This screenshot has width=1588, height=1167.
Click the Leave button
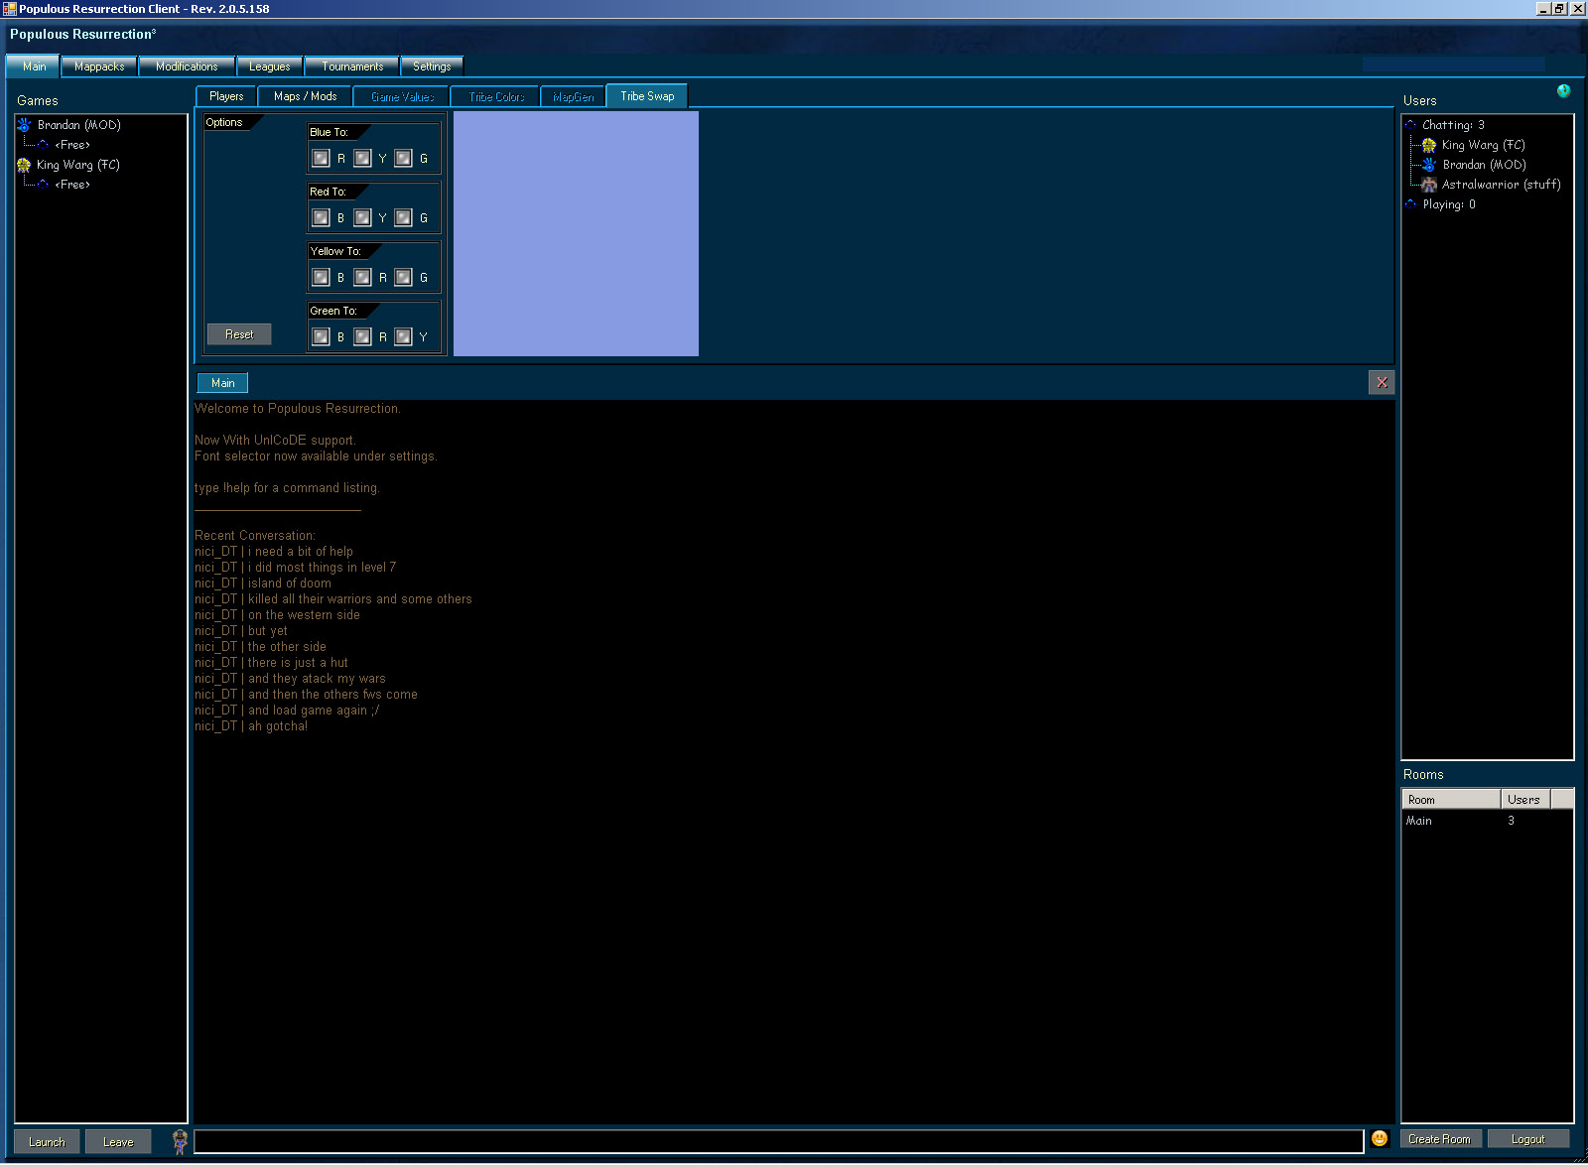[118, 1141]
